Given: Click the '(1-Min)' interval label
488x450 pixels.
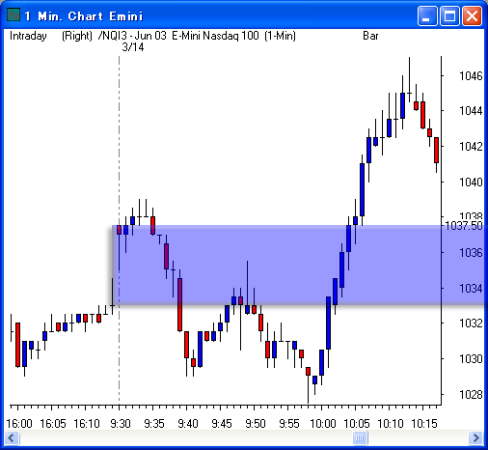Looking at the screenshot, I should point(280,36).
